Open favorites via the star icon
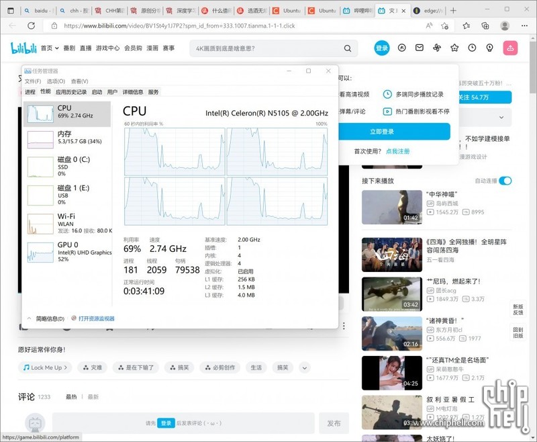Viewport: 537px width, 442px height. click(454, 48)
